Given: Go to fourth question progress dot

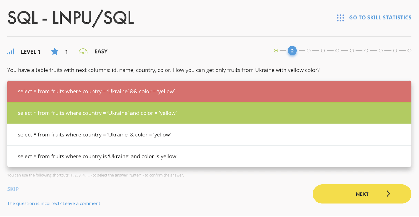Looking at the screenshot, I should [323, 51].
